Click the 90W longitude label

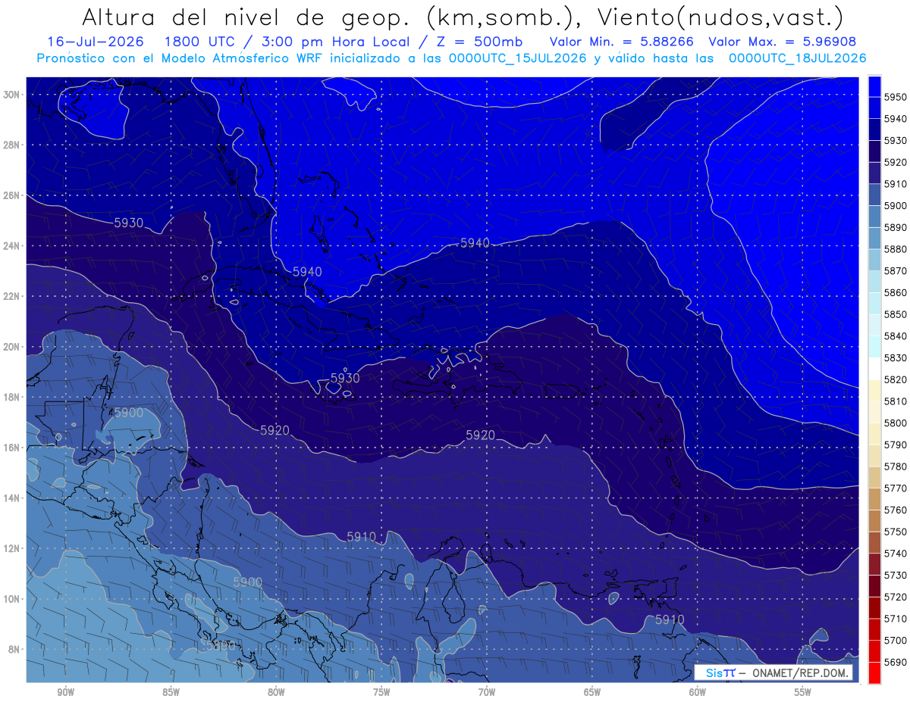tap(65, 692)
